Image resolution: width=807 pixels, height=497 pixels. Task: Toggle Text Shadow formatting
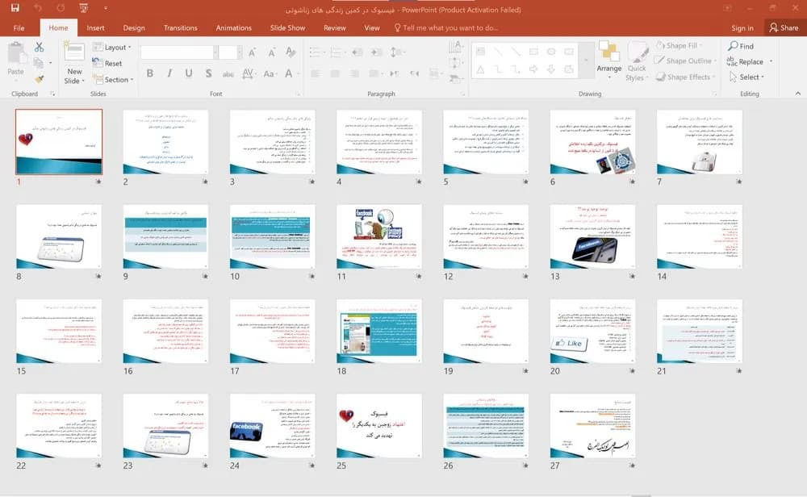tap(208, 73)
